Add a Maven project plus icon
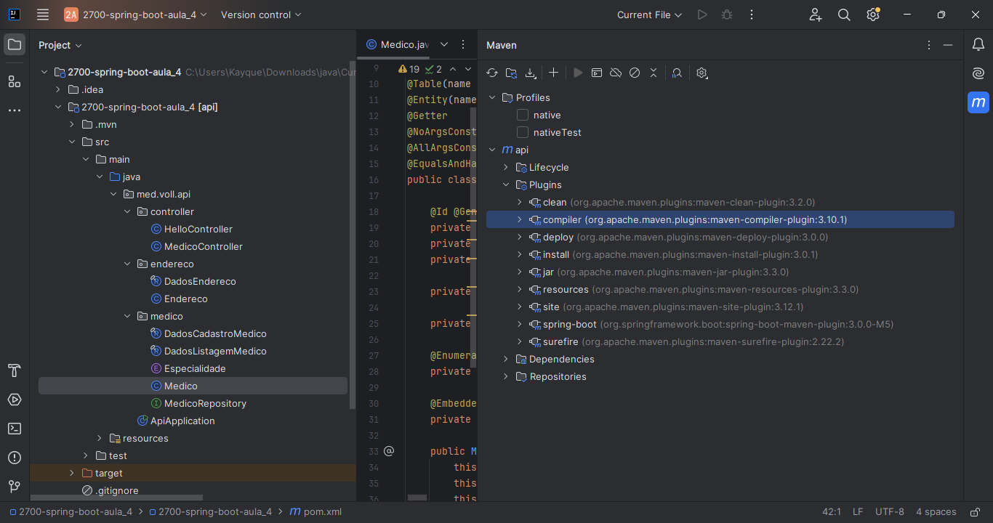Image resolution: width=993 pixels, height=523 pixels. tap(553, 73)
